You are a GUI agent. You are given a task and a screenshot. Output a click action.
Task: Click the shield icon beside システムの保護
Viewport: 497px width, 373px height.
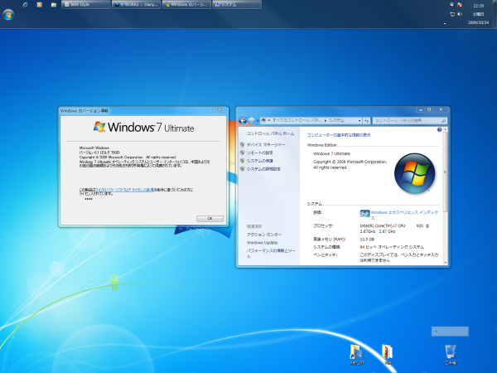pos(243,161)
